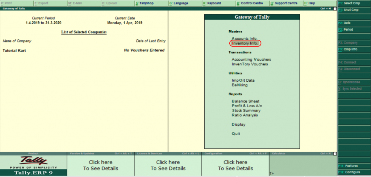Screen dimensions: 371x177
Task: Open TallyShop from the top bar
Action: pyautogui.click(x=152, y=3)
